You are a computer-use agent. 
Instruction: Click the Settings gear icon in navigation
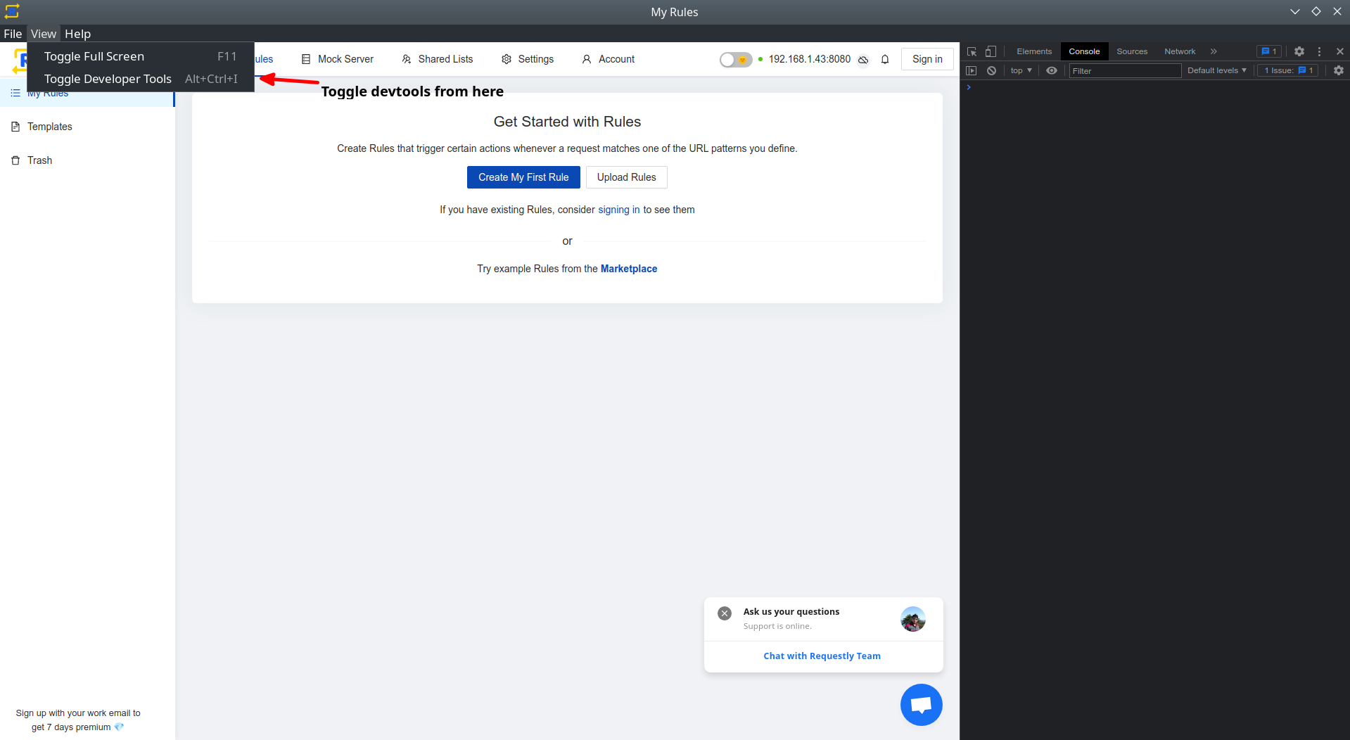(507, 59)
